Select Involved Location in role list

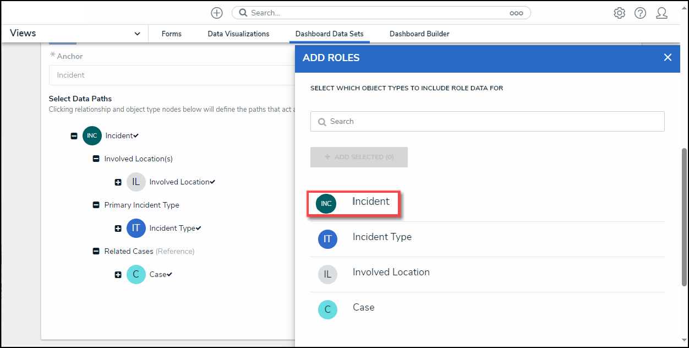(391, 273)
